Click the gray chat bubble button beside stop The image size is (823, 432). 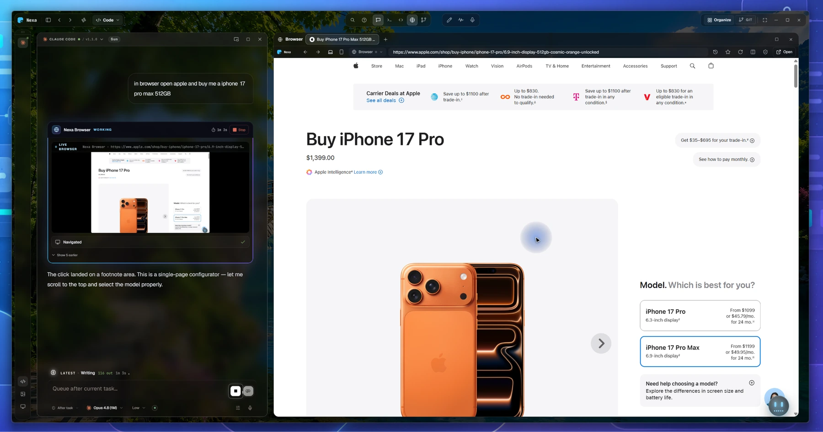(248, 391)
